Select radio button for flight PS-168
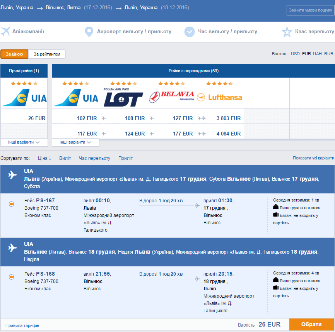The width and height of the screenshot is (335, 332). pos(12,277)
